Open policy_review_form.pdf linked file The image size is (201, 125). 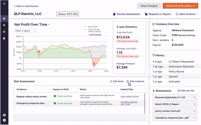click(x=130, y=96)
